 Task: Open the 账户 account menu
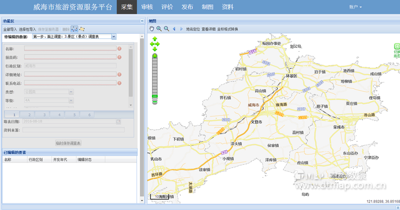click(356, 7)
